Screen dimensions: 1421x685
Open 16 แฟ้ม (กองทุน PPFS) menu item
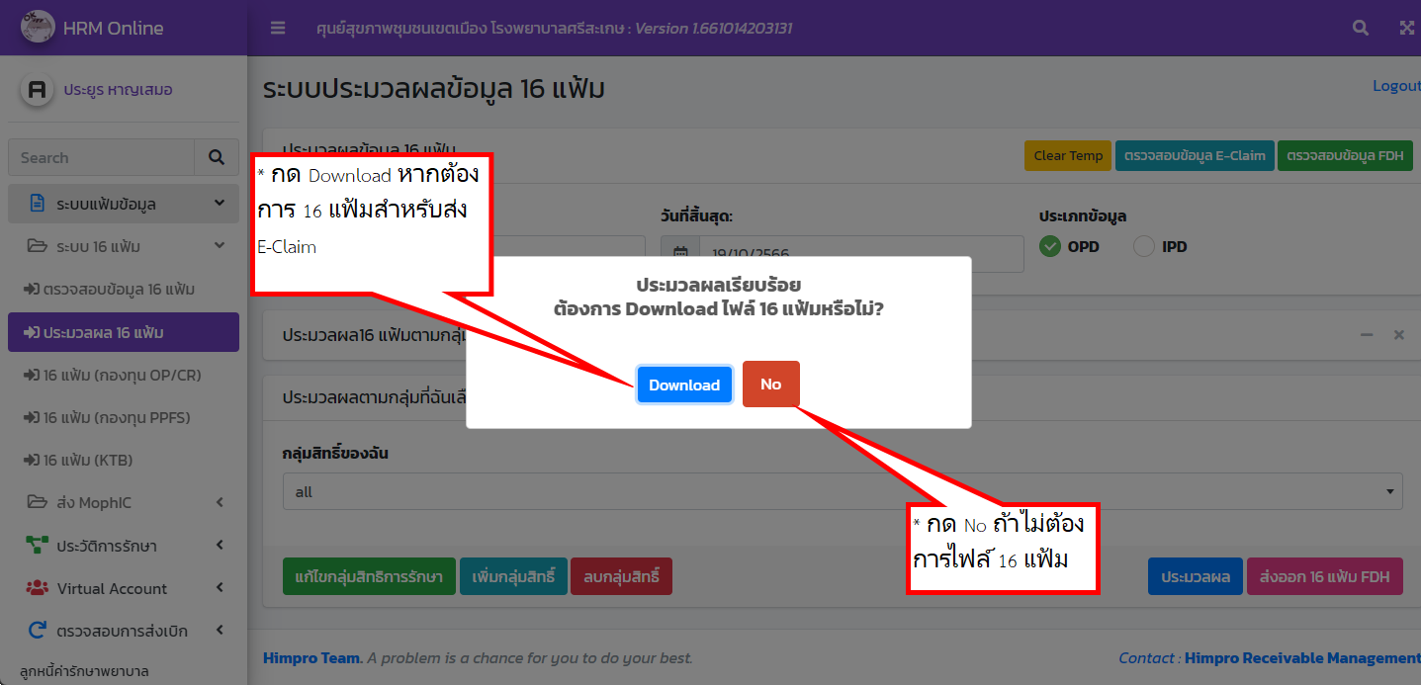[123, 417]
